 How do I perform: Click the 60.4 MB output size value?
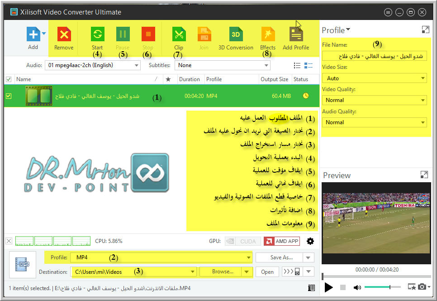[x=281, y=96]
